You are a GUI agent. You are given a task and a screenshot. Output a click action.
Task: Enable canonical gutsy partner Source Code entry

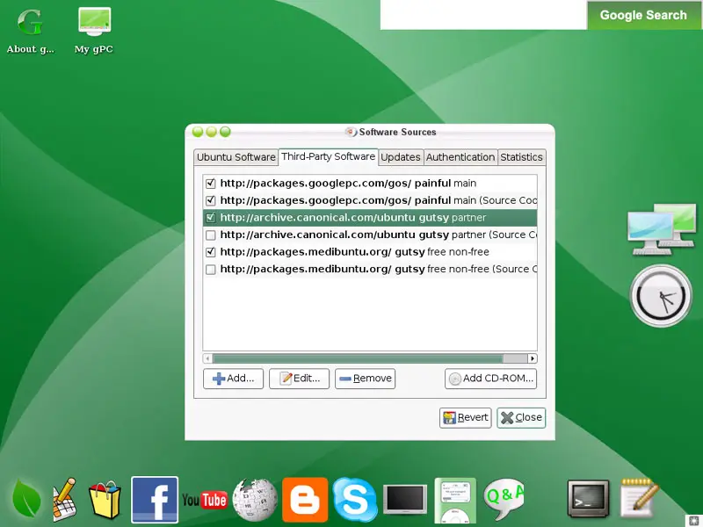(210, 235)
